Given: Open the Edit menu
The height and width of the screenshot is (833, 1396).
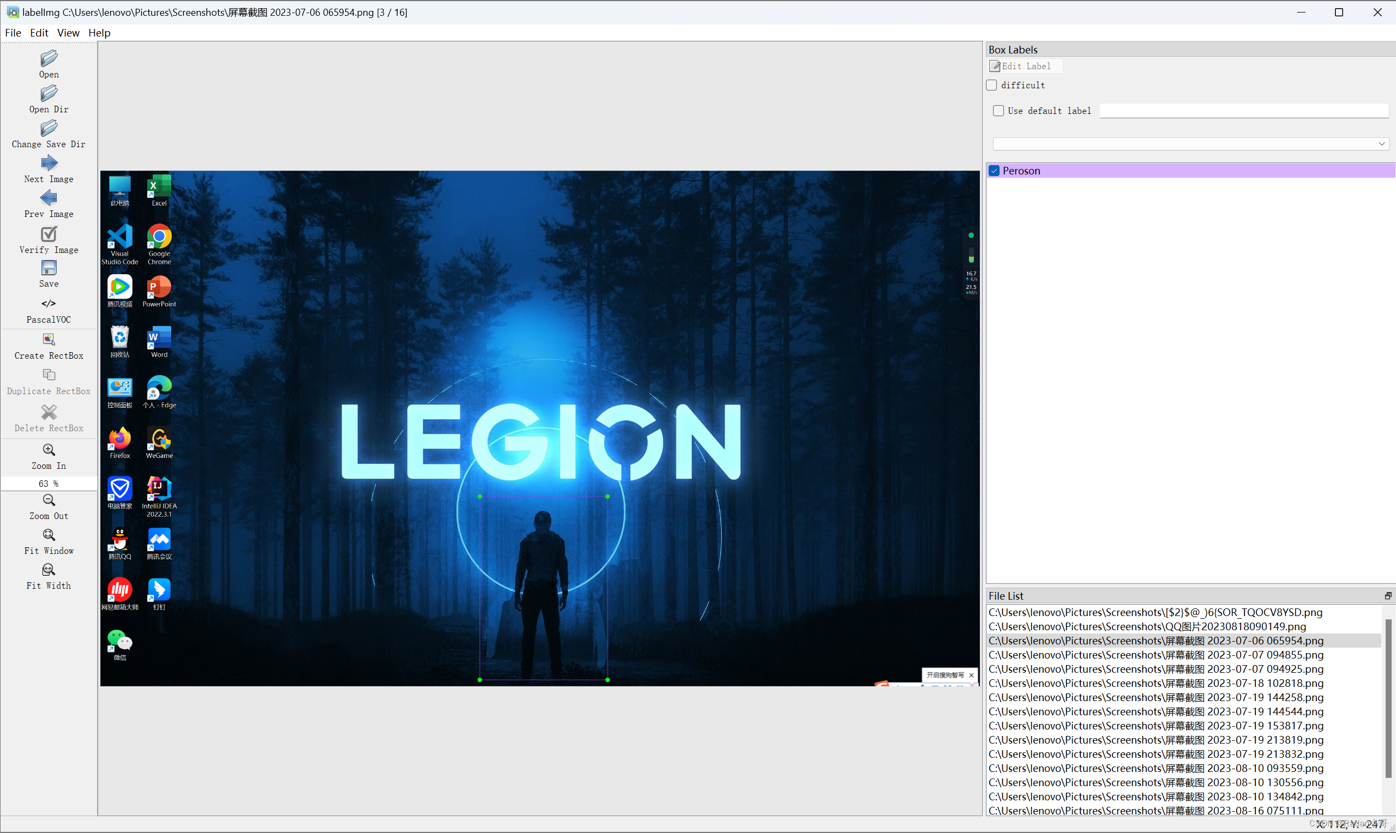Looking at the screenshot, I should coord(39,33).
